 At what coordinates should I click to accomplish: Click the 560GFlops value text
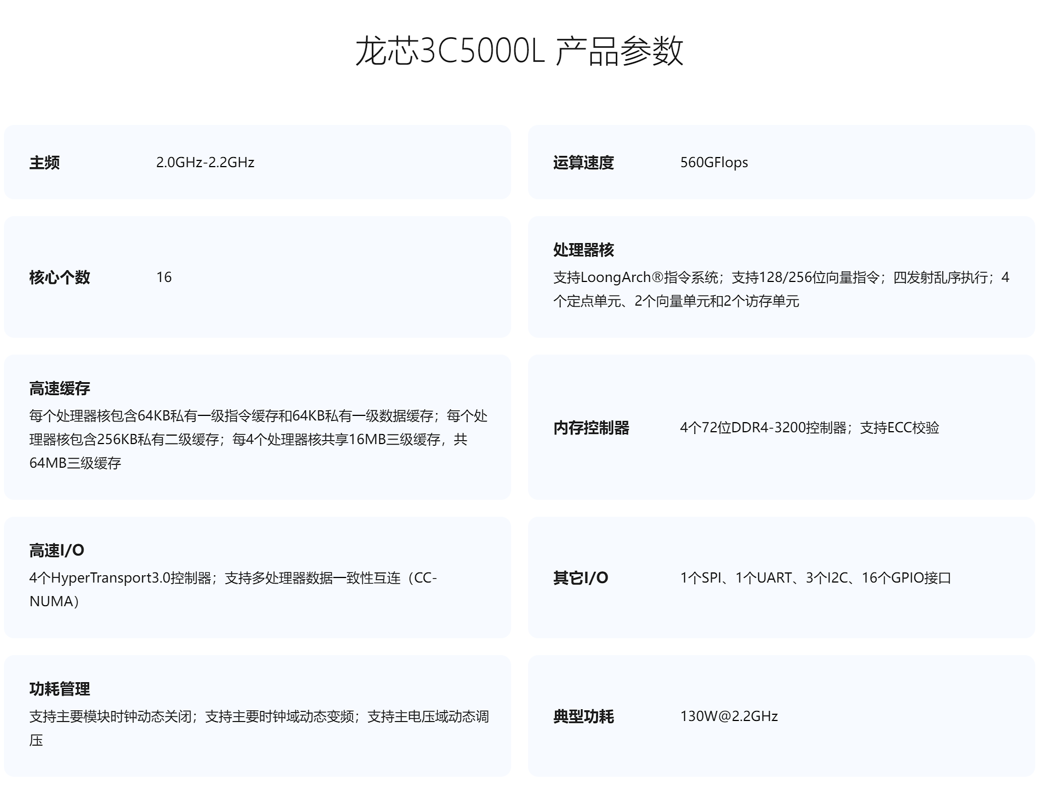point(714,162)
